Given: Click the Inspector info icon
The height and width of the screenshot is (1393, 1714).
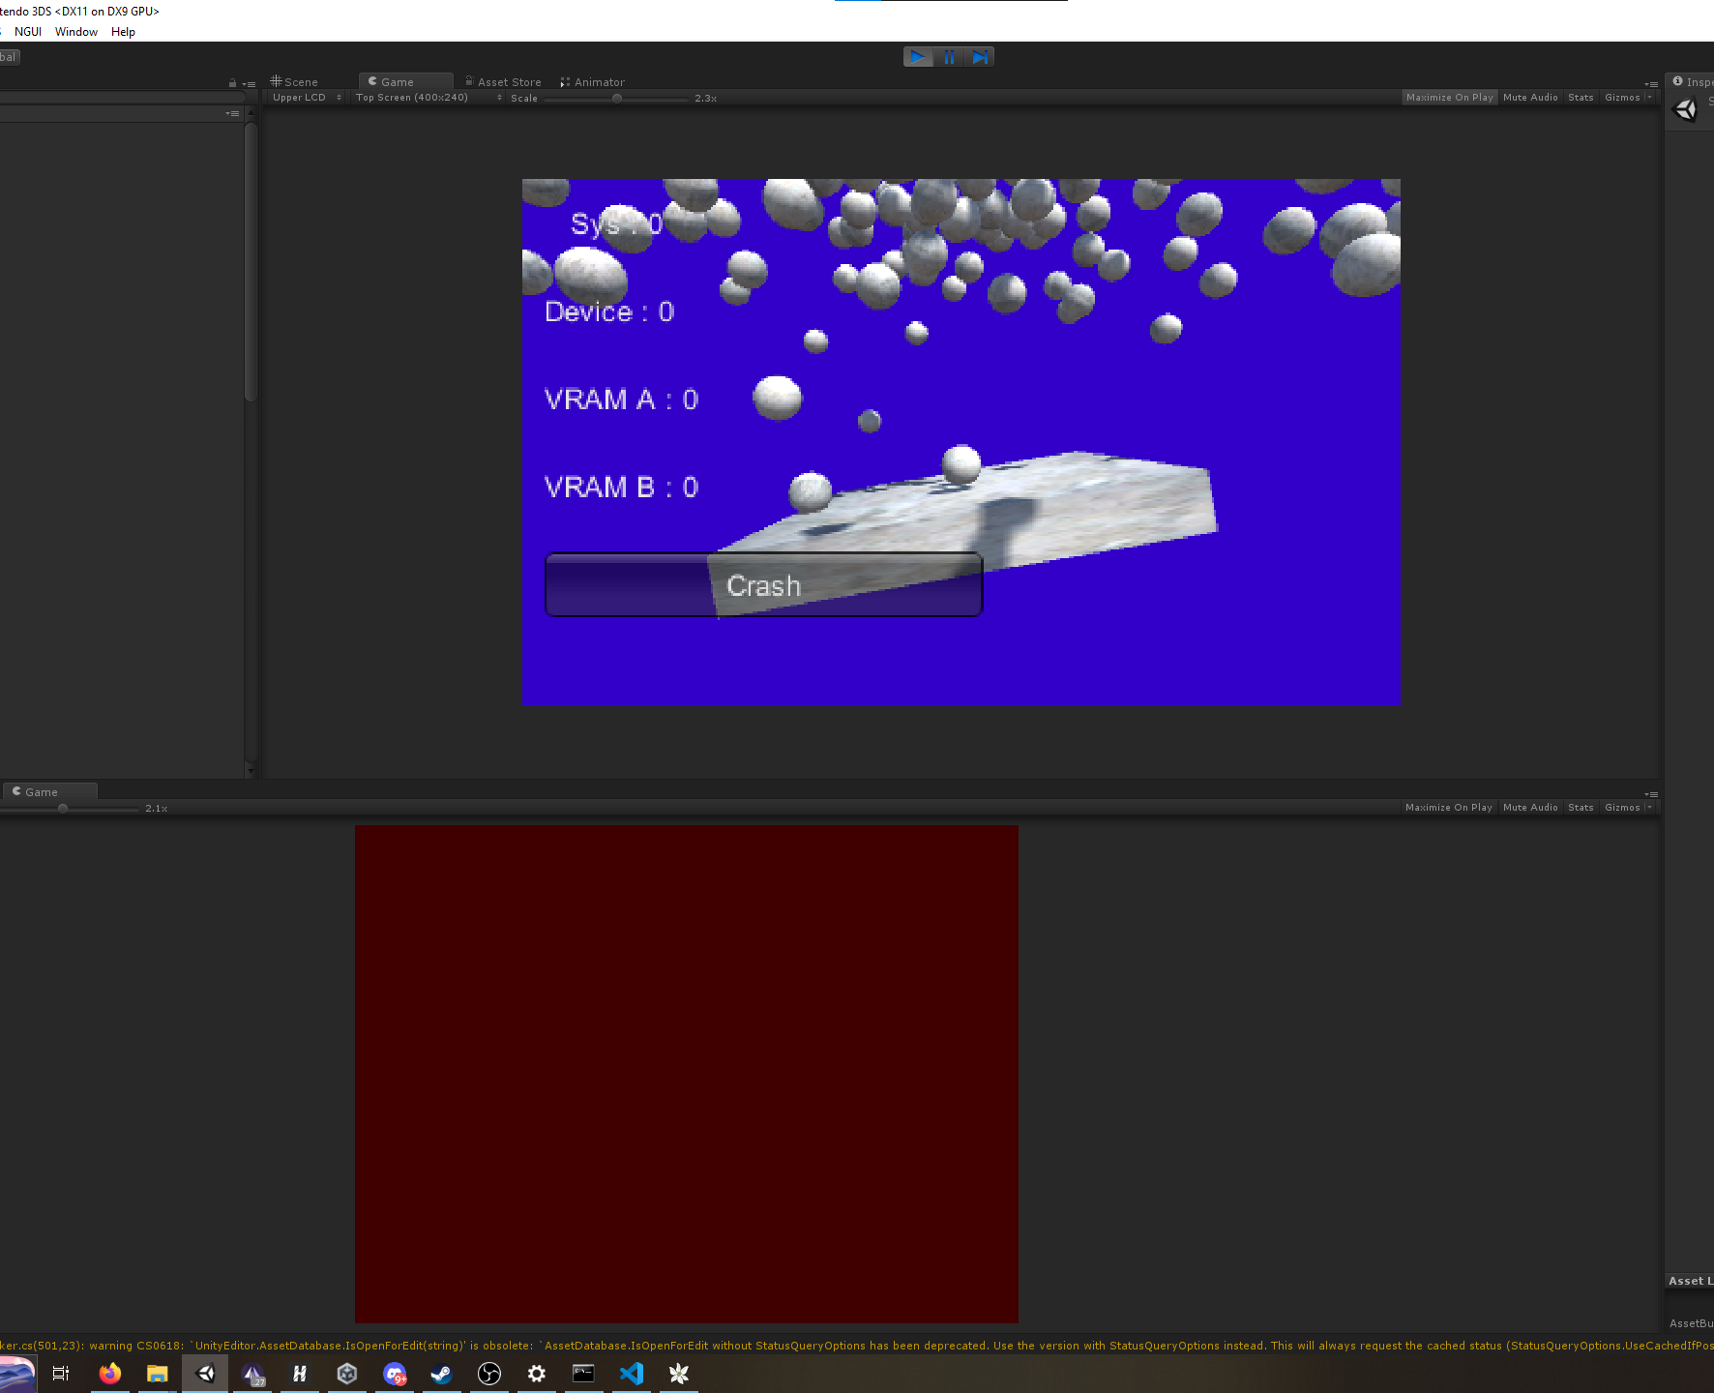Looking at the screenshot, I should coord(1678,81).
